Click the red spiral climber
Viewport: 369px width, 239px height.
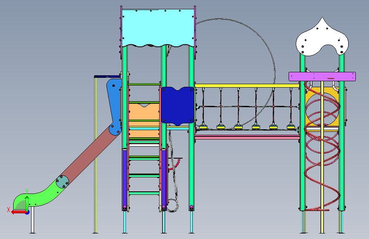322,146
